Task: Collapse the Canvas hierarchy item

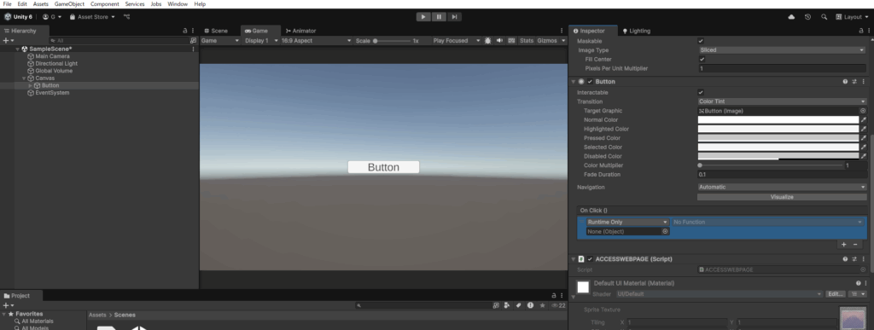Action: (24, 78)
